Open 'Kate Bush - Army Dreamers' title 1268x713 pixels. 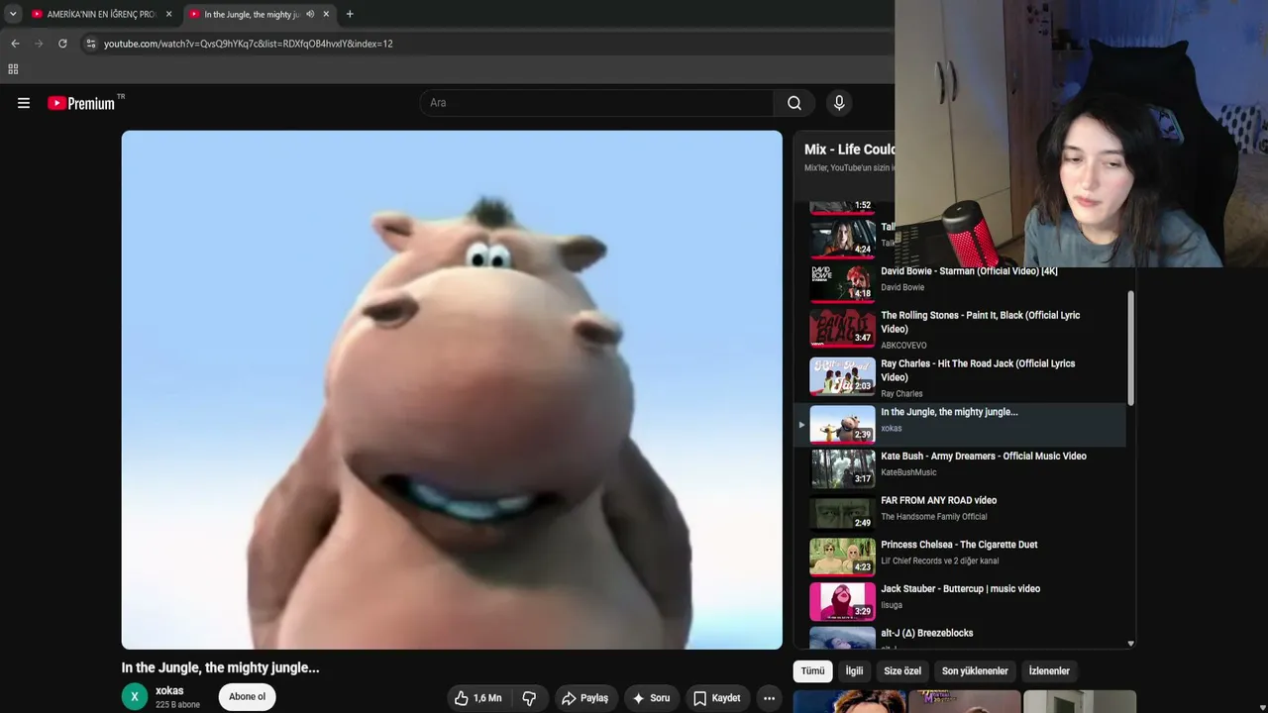pyautogui.click(x=984, y=457)
